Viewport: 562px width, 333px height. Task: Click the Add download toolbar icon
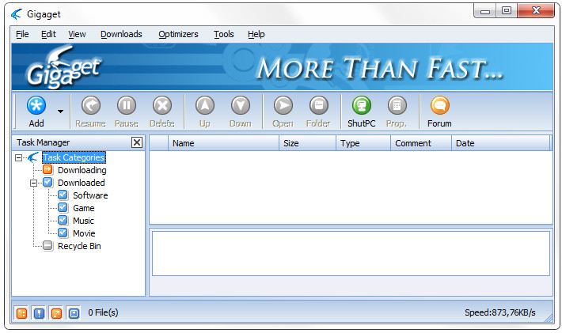pos(36,106)
